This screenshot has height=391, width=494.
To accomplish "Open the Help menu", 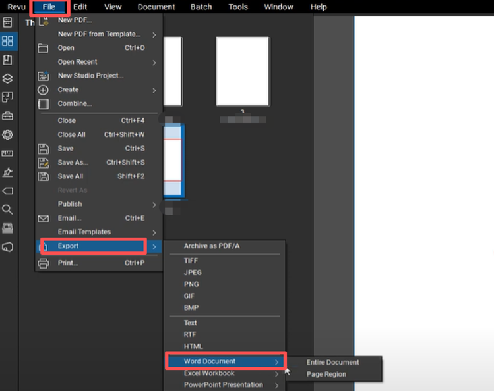I will pos(319,7).
